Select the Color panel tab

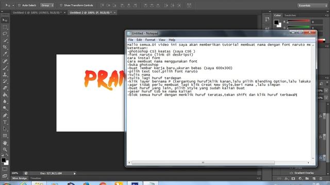tap(277, 15)
